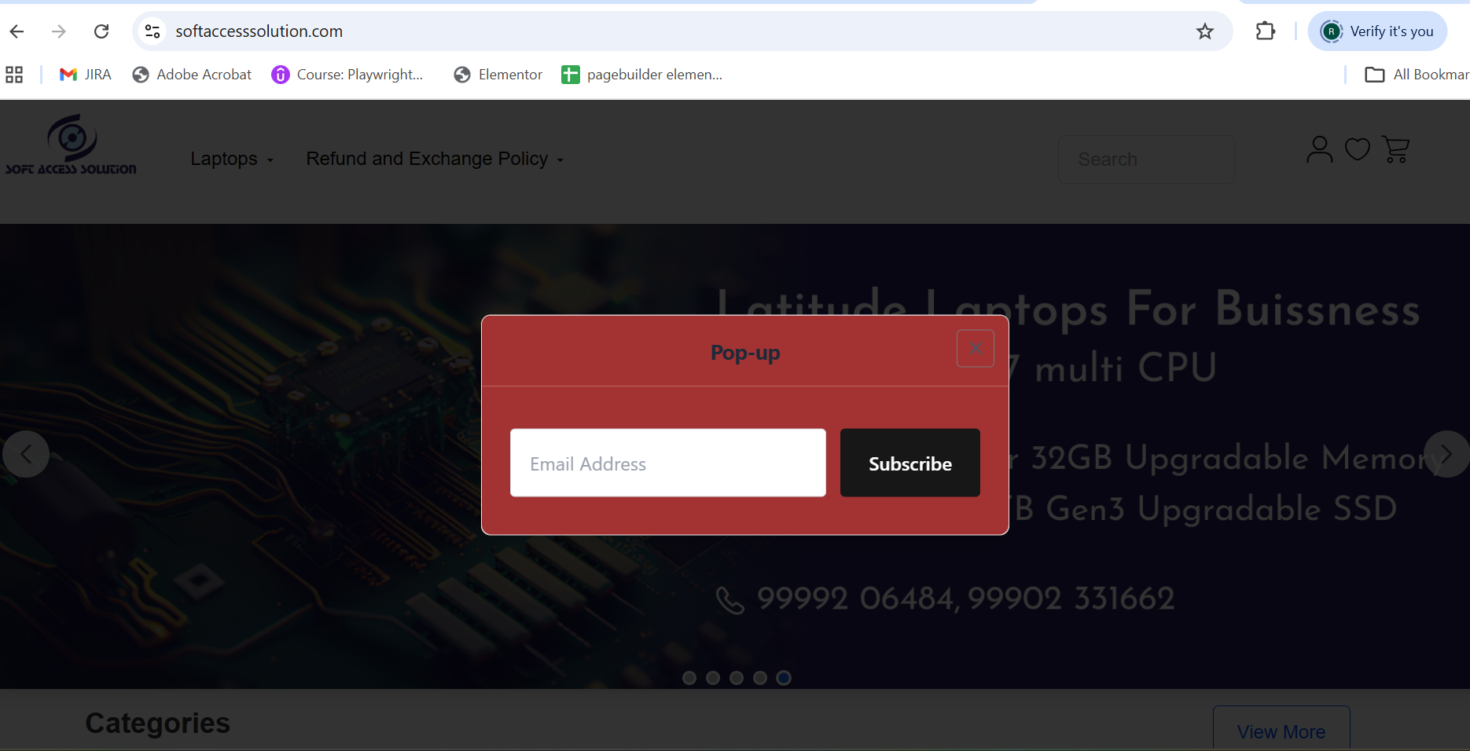This screenshot has width=1470, height=751.
Task: Go to next slide with right arrow
Action: 1446,454
